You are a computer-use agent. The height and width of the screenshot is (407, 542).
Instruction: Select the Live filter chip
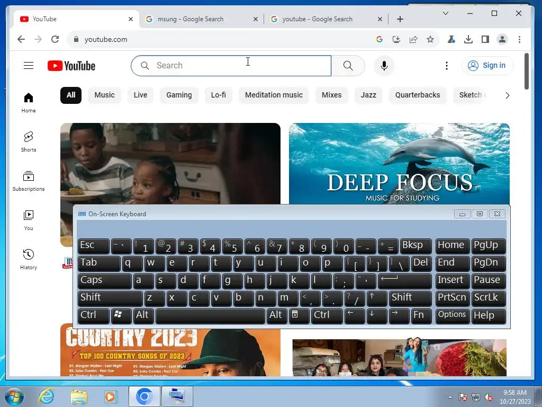click(x=140, y=95)
